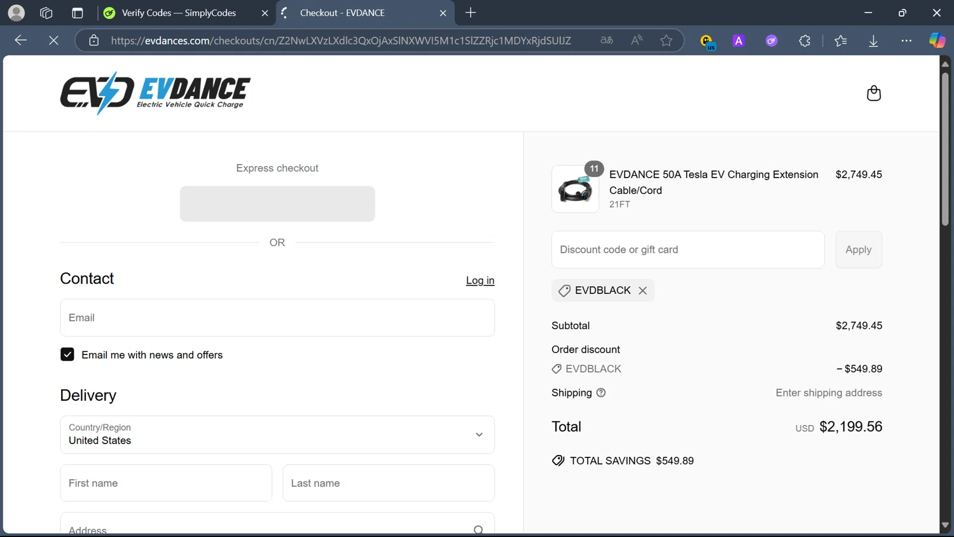Open the Copilot sidebar icon
The height and width of the screenshot is (537, 954).
click(937, 40)
